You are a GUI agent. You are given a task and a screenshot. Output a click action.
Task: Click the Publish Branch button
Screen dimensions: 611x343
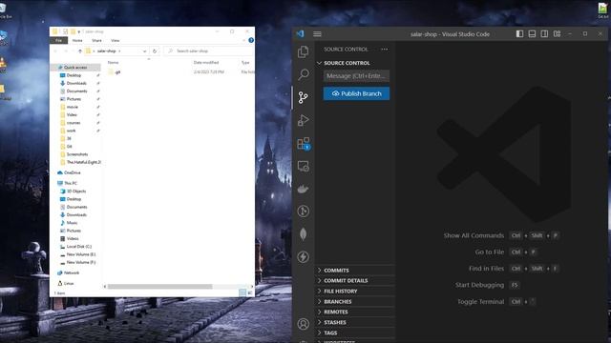coord(356,93)
